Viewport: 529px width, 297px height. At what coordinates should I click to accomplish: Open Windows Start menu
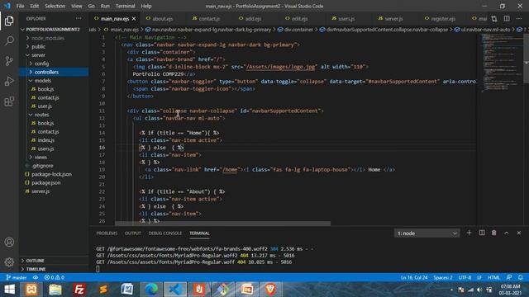tap(9, 290)
